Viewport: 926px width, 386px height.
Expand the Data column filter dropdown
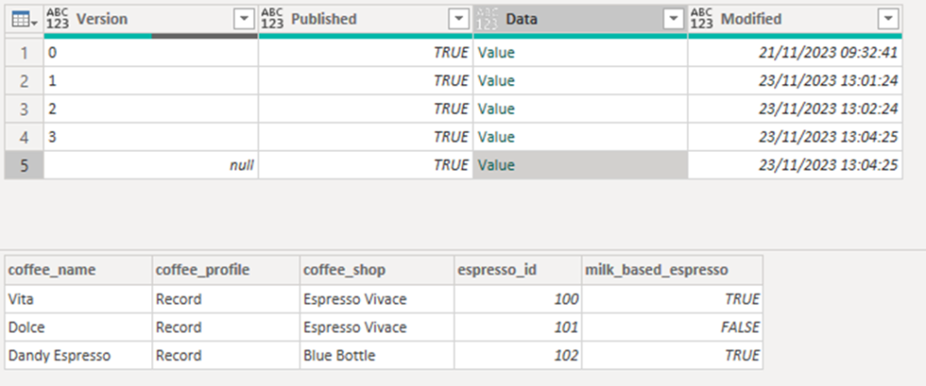pos(674,20)
